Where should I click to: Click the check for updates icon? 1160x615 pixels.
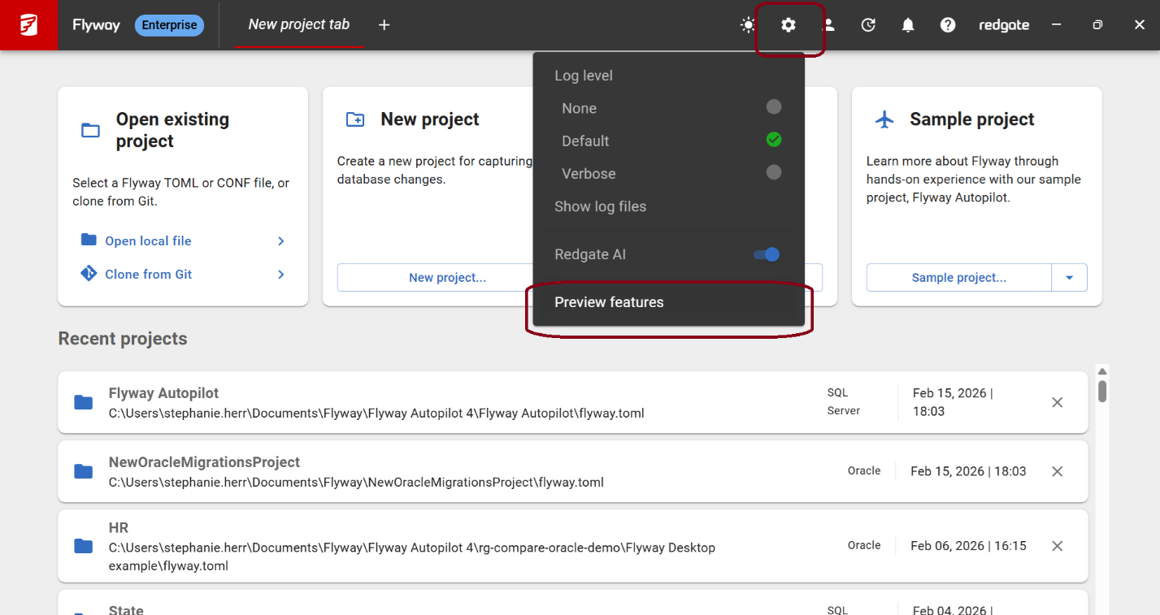point(868,25)
